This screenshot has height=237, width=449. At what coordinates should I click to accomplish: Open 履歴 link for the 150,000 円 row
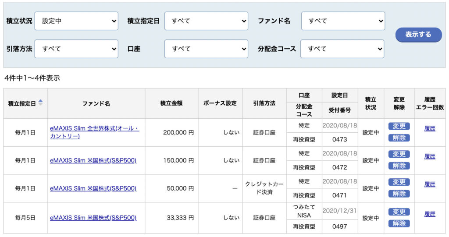[x=430, y=156]
